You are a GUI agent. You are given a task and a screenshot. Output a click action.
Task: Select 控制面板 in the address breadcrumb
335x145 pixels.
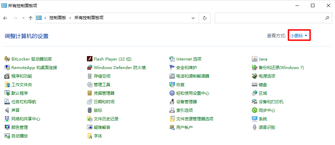(58, 18)
